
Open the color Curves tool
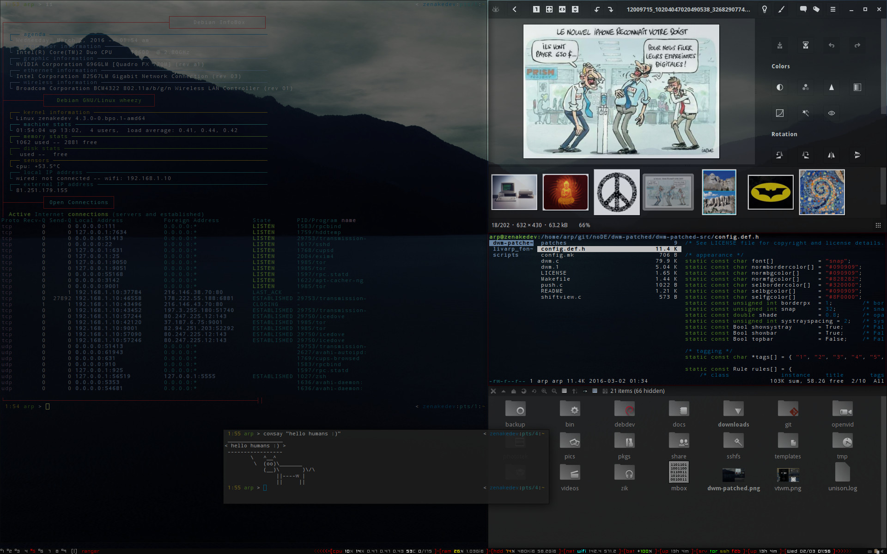pos(780,113)
